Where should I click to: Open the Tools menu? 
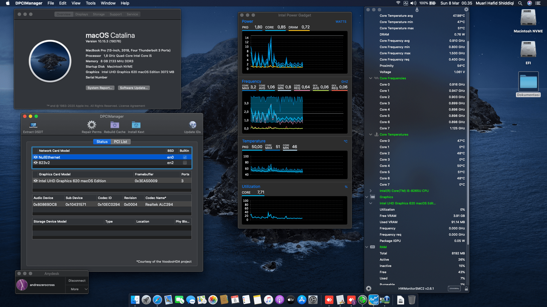tap(90, 3)
